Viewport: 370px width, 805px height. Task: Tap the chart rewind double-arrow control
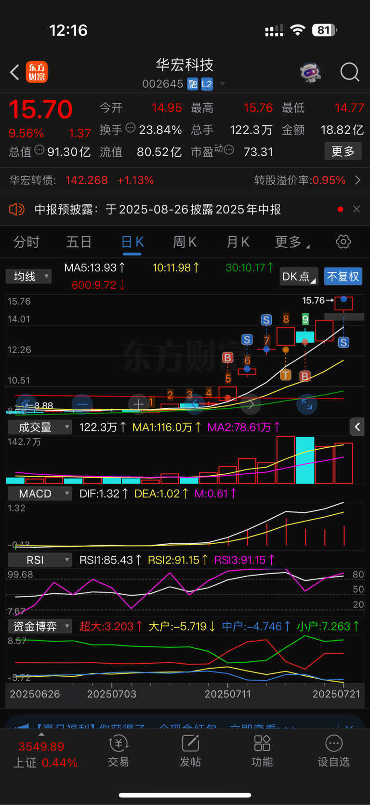(26, 404)
